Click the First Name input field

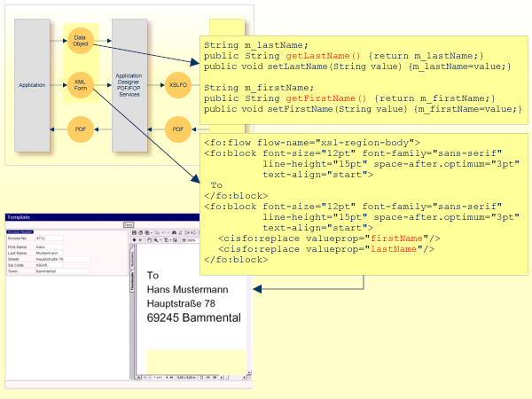49,246
